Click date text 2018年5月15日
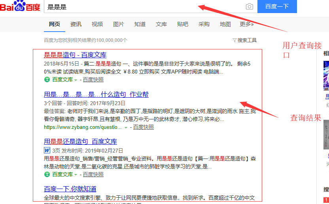This screenshot has width=329, height=204. 61,64
